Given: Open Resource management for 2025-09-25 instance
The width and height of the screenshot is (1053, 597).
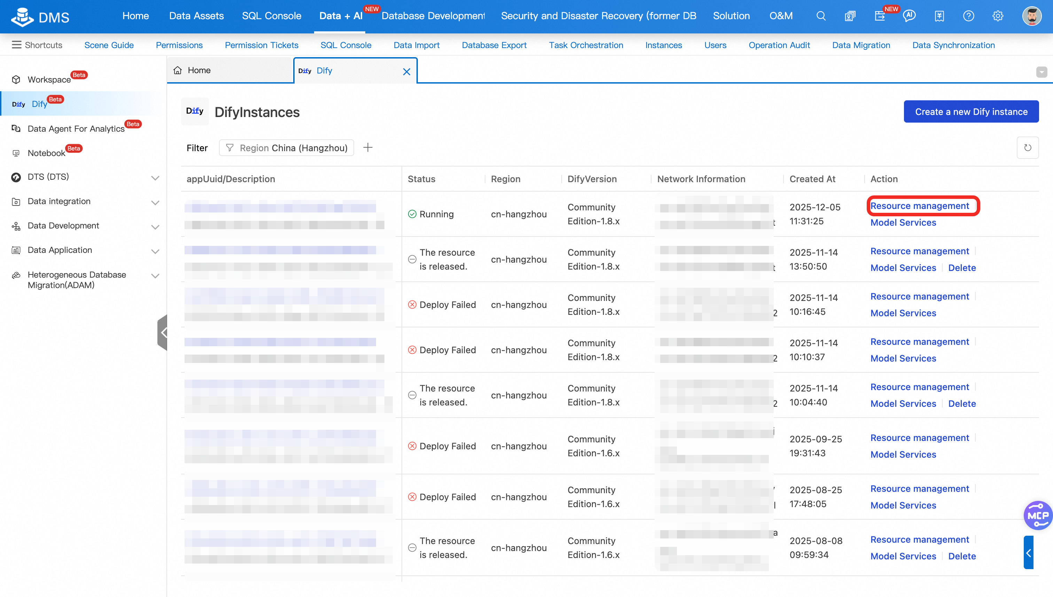Looking at the screenshot, I should 919,438.
